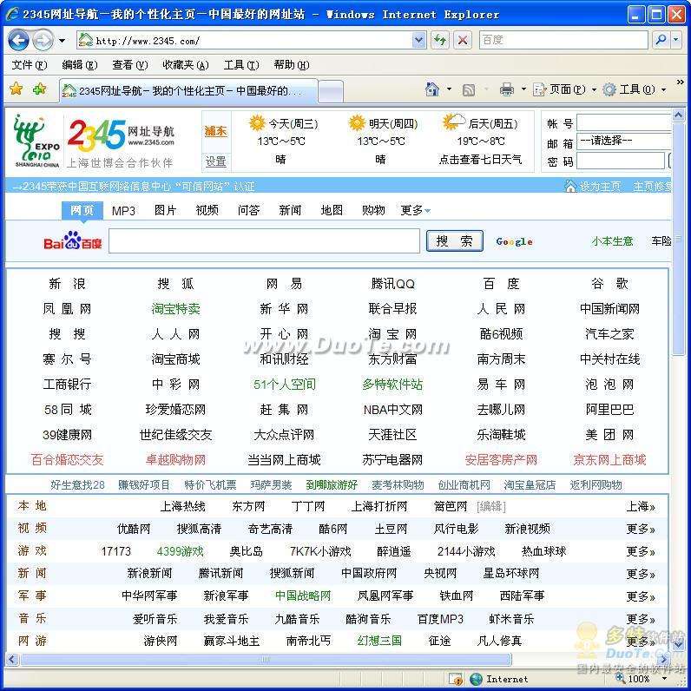The width and height of the screenshot is (691, 691).
Task: Expand the Print dropdown arrow
Action: click(x=523, y=89)
